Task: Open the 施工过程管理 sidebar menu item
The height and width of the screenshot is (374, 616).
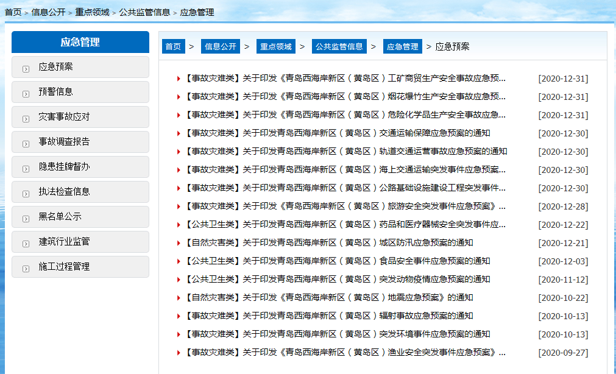Action: point(64,267)
